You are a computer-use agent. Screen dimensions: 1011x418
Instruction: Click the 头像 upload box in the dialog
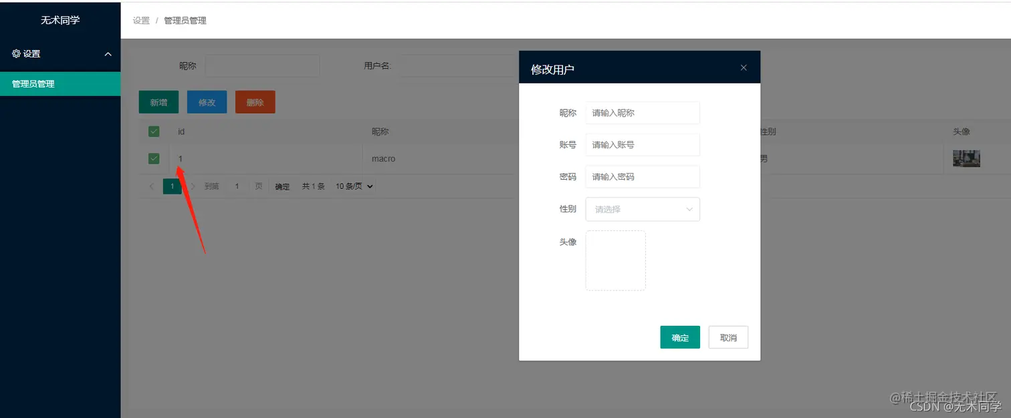[x=615, y=260]
